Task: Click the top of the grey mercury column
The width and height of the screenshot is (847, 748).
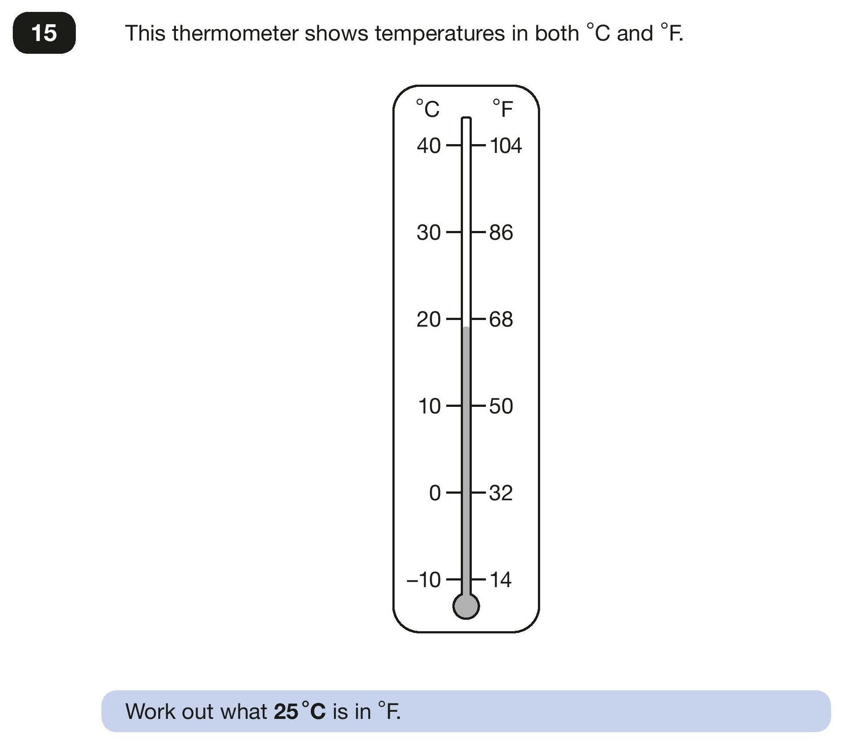Action: (x=466, y=328)
